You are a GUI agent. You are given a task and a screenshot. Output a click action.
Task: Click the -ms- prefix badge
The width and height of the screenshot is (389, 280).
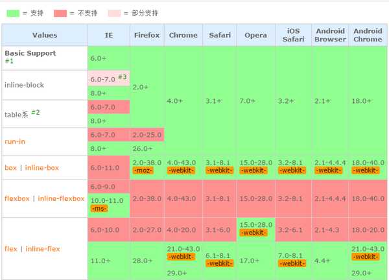coord(99,208)
